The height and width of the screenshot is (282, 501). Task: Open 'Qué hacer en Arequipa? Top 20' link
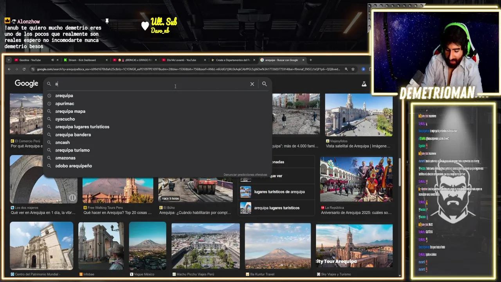(117, 213)
